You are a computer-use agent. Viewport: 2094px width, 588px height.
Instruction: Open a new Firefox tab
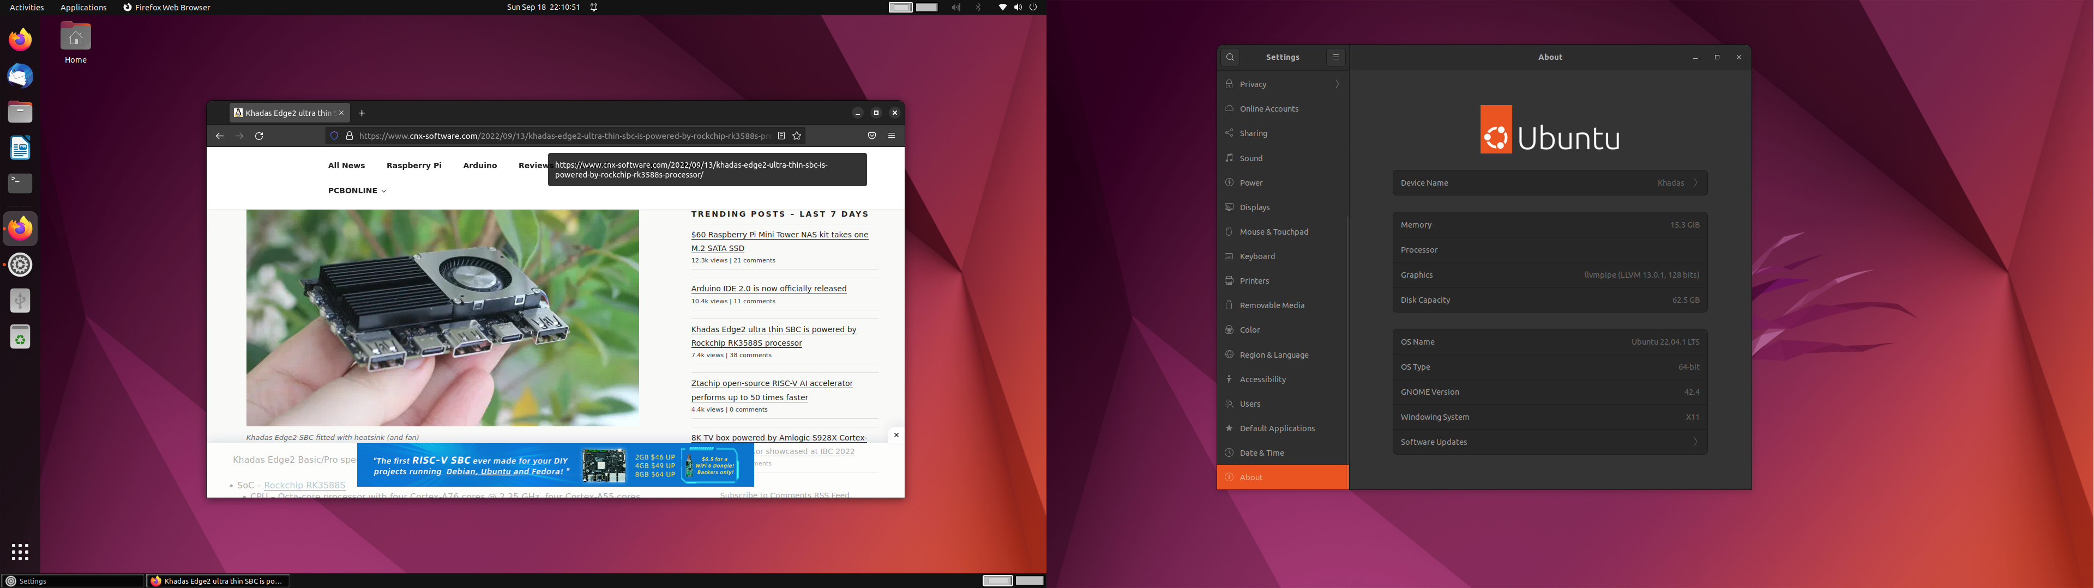coord(362,113)
